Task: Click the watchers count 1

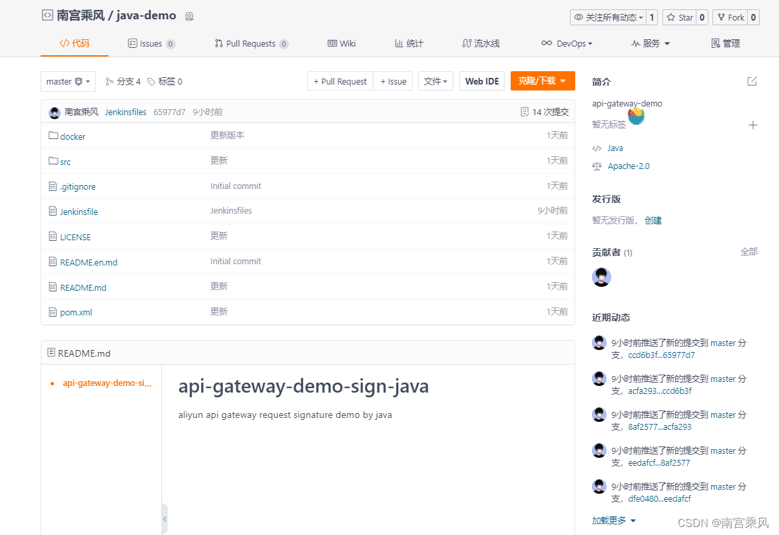Action: pyautogui.click(x=652, y=17)
